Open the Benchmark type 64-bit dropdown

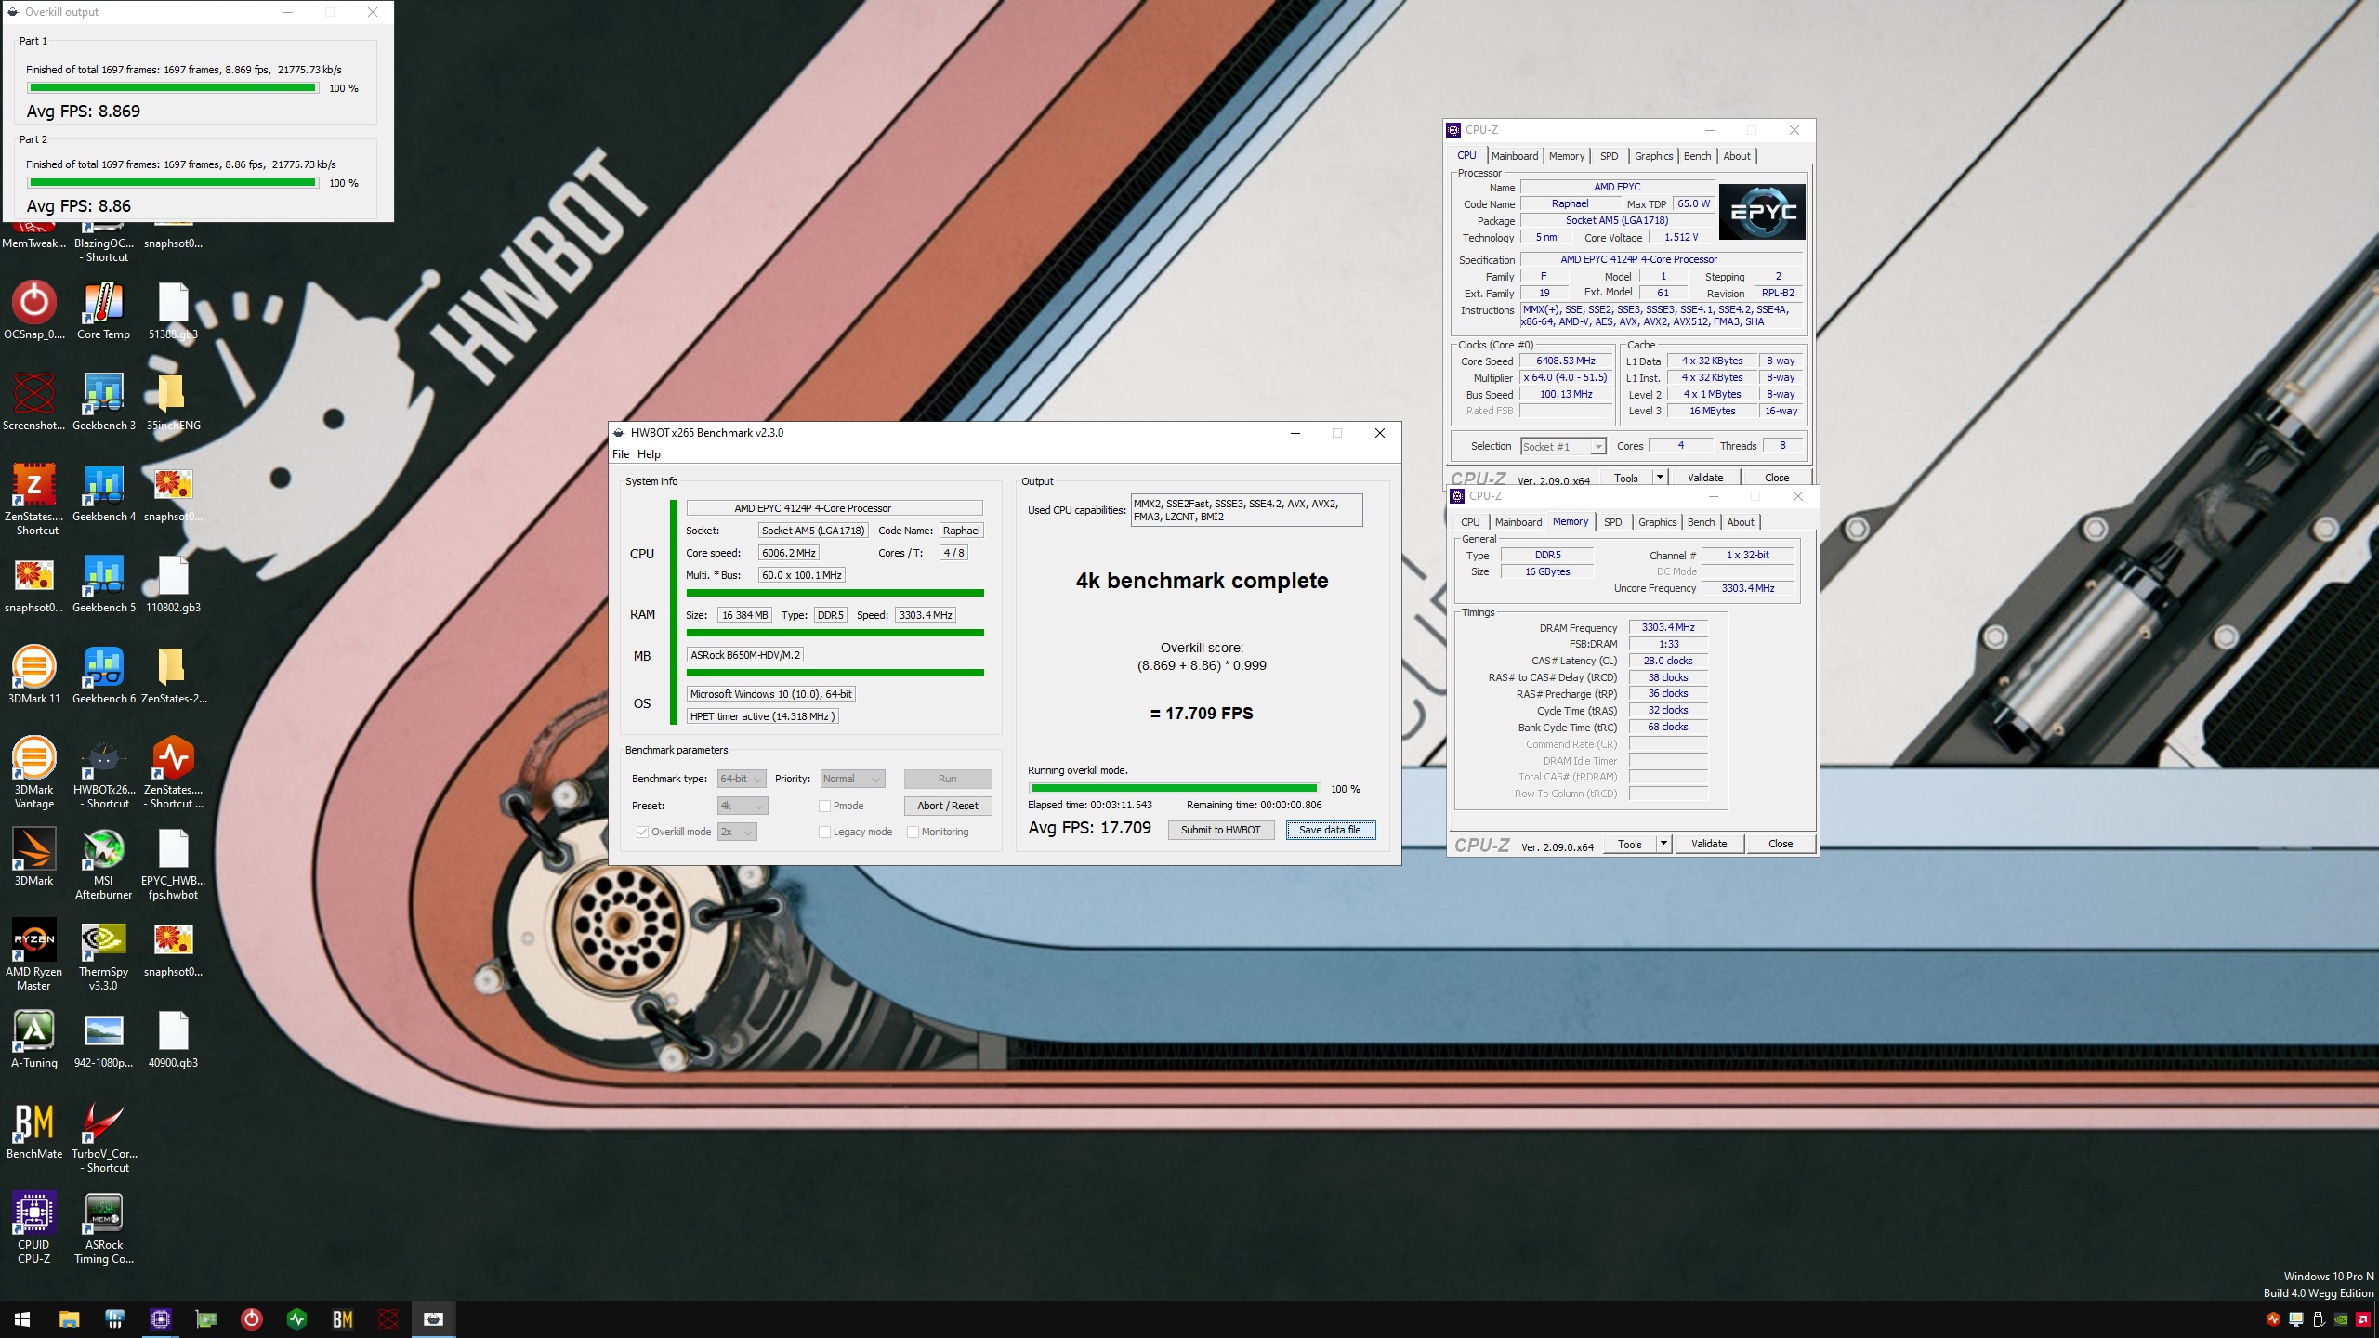coord(742,779)
